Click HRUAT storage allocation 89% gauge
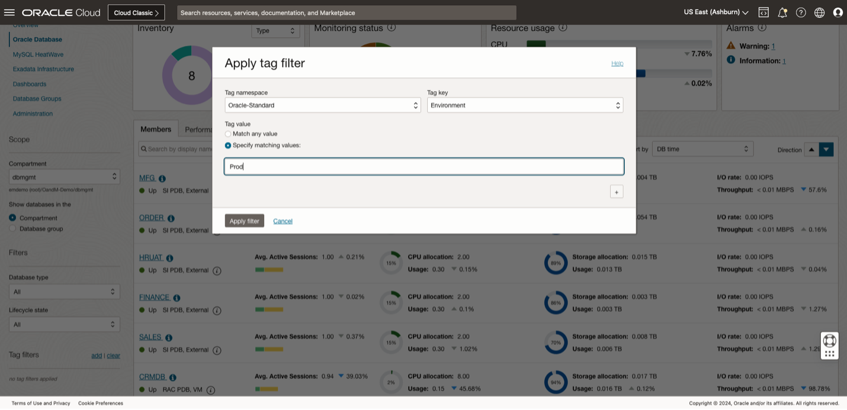 pos(556,263)
